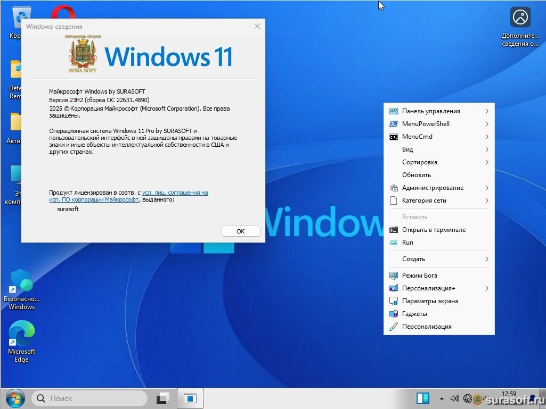Image resolution: width=546 pixels, height=409 pixels.
Task: Open the Start menu orb
Action: click(x=15, y=398)
